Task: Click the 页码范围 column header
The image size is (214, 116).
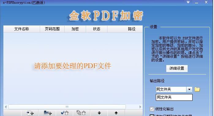Action: 52,29
